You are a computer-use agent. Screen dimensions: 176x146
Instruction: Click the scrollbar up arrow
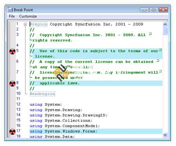165,24
